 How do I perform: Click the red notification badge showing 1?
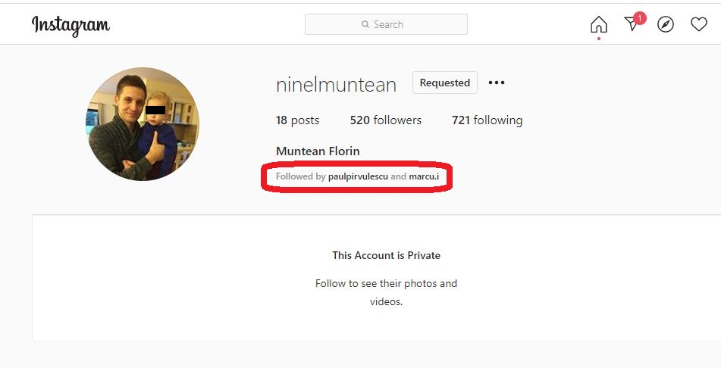[x=640, y=17]
